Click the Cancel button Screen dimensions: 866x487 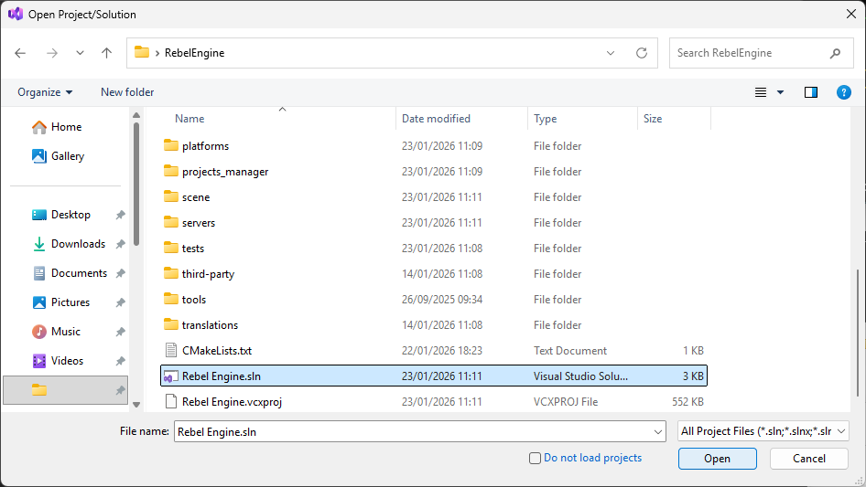click(809, 459)
